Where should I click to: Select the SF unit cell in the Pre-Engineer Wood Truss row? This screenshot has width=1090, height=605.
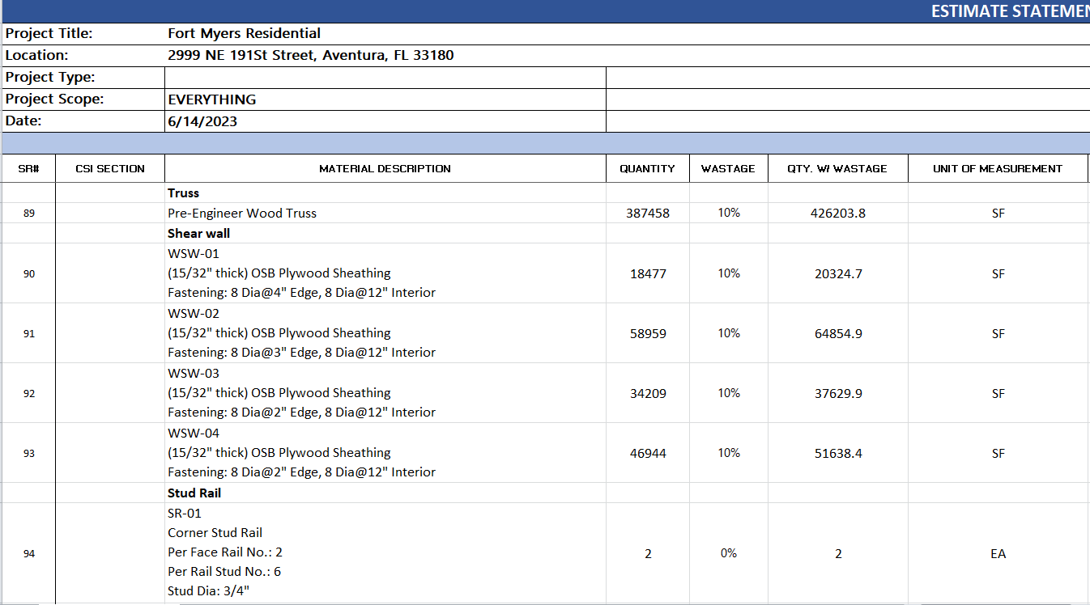tap(998, 214)
